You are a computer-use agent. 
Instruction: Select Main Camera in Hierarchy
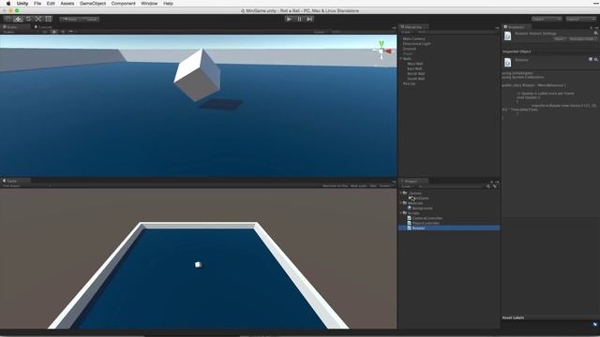point(413,38)
